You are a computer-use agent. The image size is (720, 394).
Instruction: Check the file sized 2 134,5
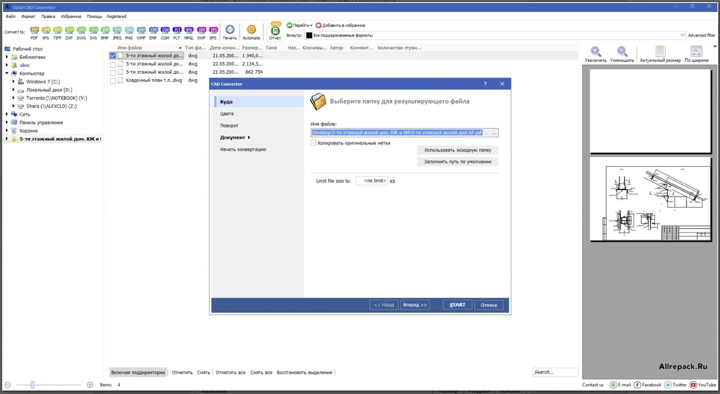click(x=113, y=64)
